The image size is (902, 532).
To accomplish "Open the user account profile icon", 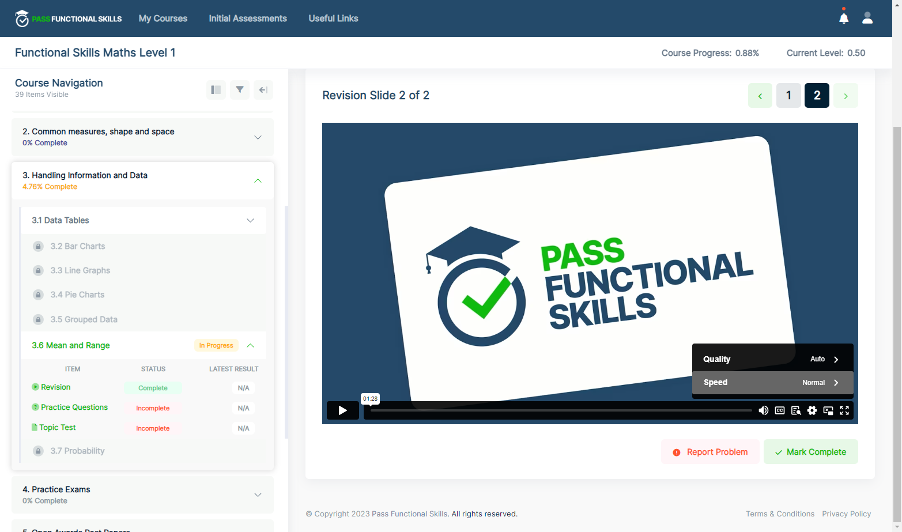I will tap(867, 18).
